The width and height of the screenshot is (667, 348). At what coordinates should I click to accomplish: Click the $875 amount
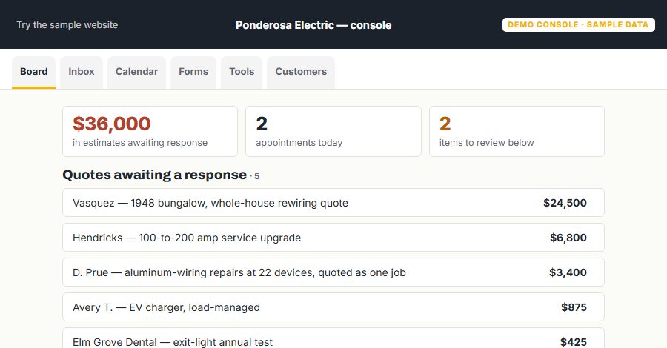pyautogui.click(x=574, y=307)
